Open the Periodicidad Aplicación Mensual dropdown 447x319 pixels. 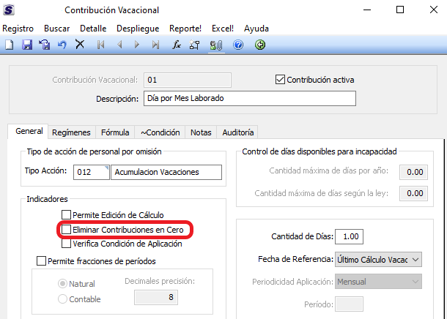(x=378, y=282)
